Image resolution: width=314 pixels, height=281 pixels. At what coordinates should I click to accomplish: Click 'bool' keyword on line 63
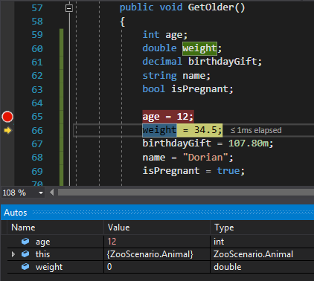point(153,89)
